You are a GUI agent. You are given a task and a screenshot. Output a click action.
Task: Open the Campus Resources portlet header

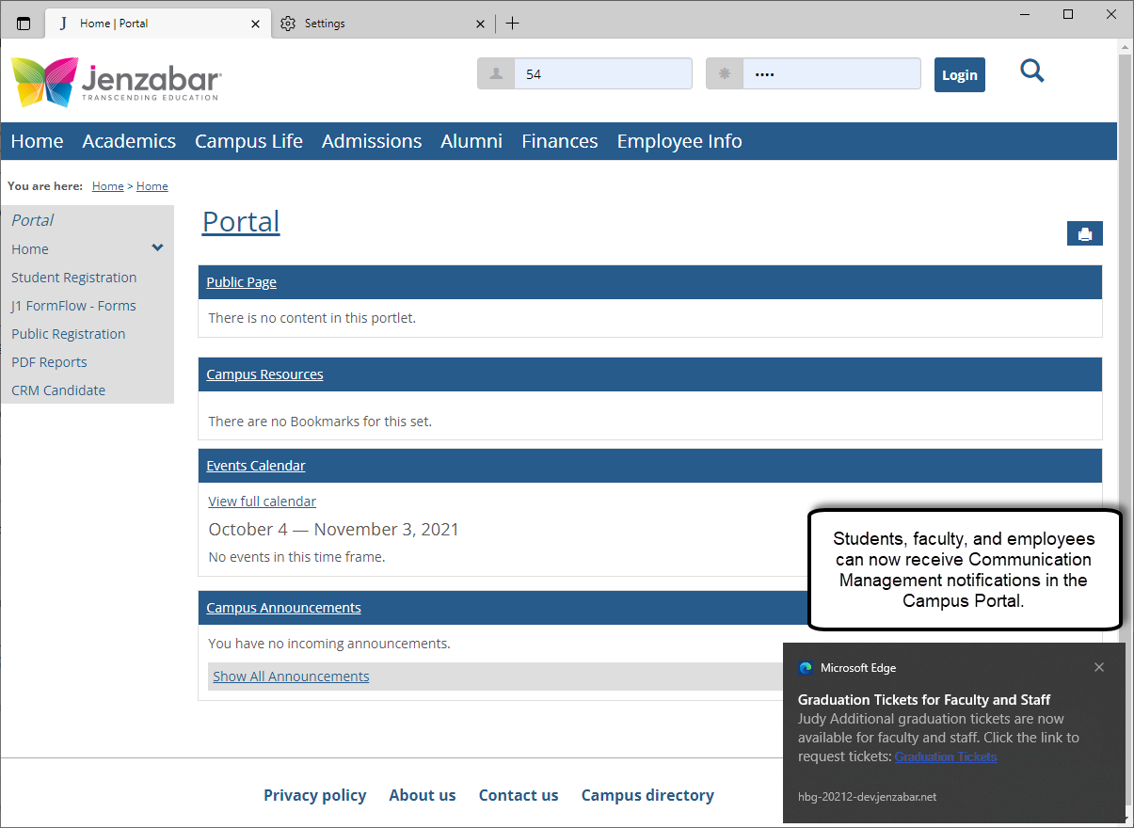[x=264, y=374]
